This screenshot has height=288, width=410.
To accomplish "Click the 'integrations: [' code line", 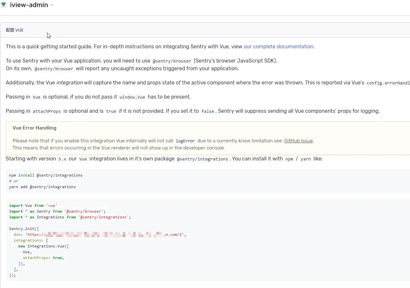I will pos(31,240).
